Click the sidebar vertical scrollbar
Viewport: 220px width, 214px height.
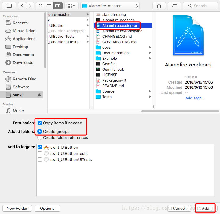click(x=45, y=40)
